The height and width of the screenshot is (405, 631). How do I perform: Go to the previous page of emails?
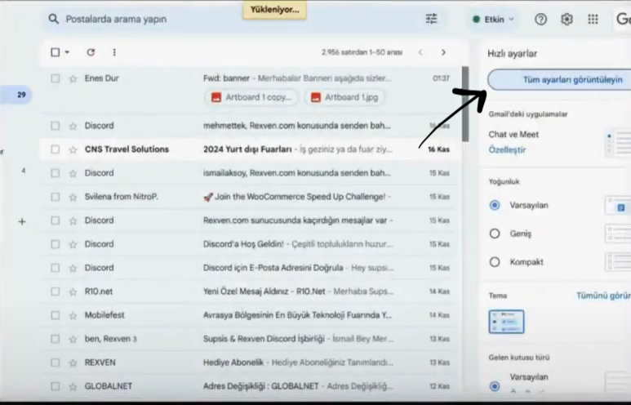[x=420, y=52]
